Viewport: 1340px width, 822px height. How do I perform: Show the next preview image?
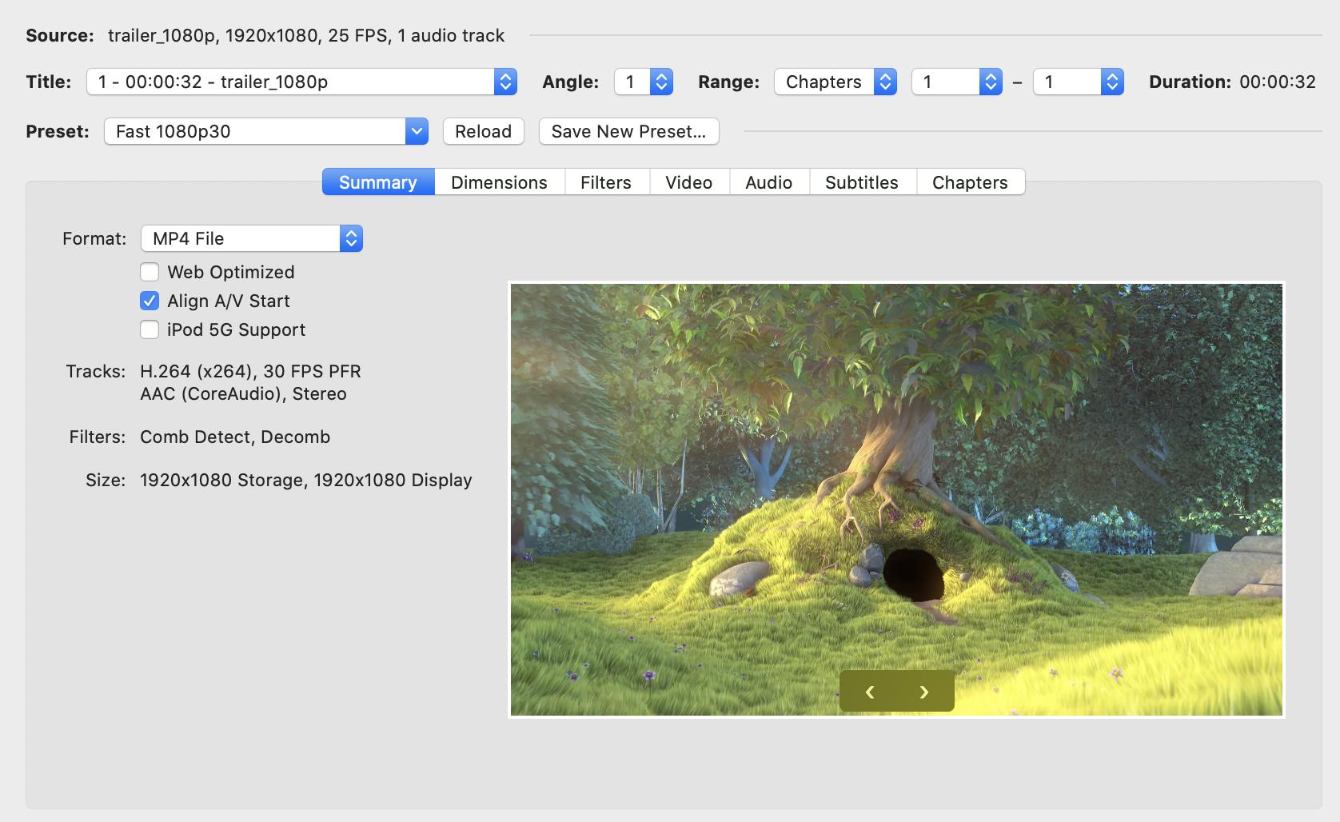pyautogui.click(x=924, y=692)
